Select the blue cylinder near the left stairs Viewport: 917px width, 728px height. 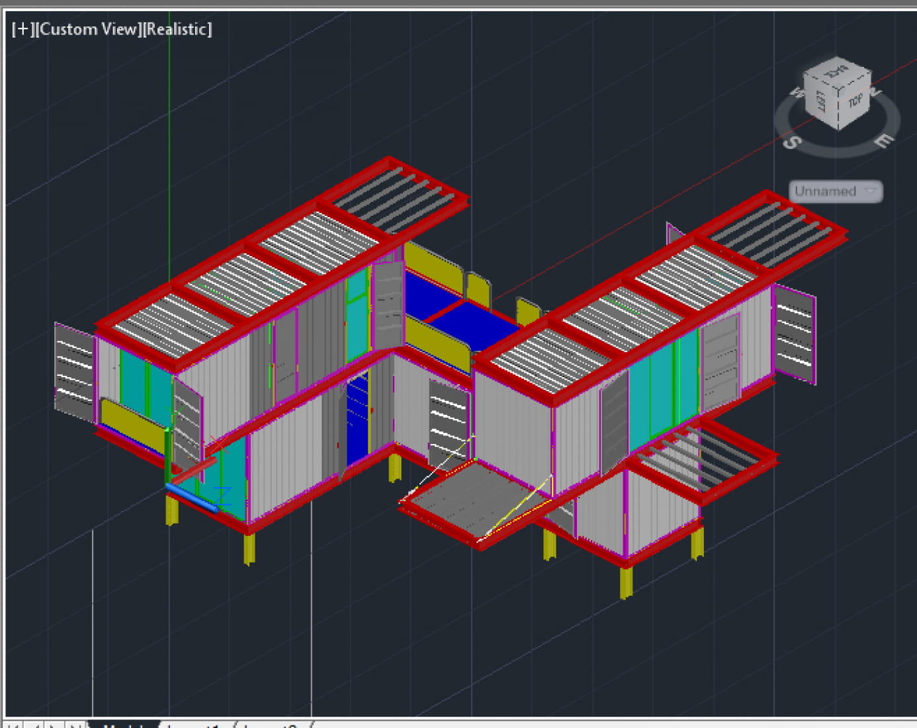[x=192, y=498]
